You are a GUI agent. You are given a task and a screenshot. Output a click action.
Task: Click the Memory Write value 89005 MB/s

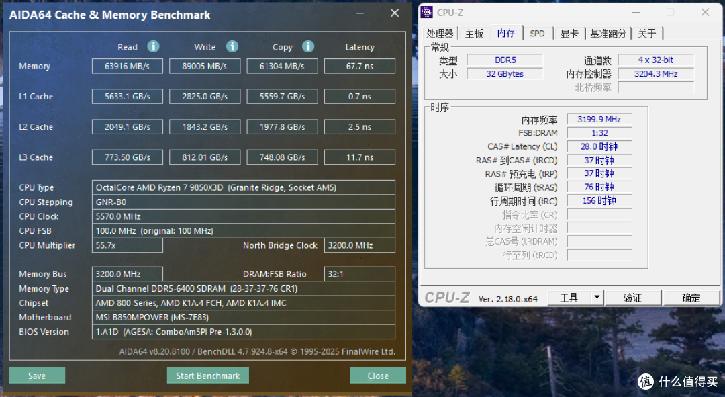(x=205, y=66)
